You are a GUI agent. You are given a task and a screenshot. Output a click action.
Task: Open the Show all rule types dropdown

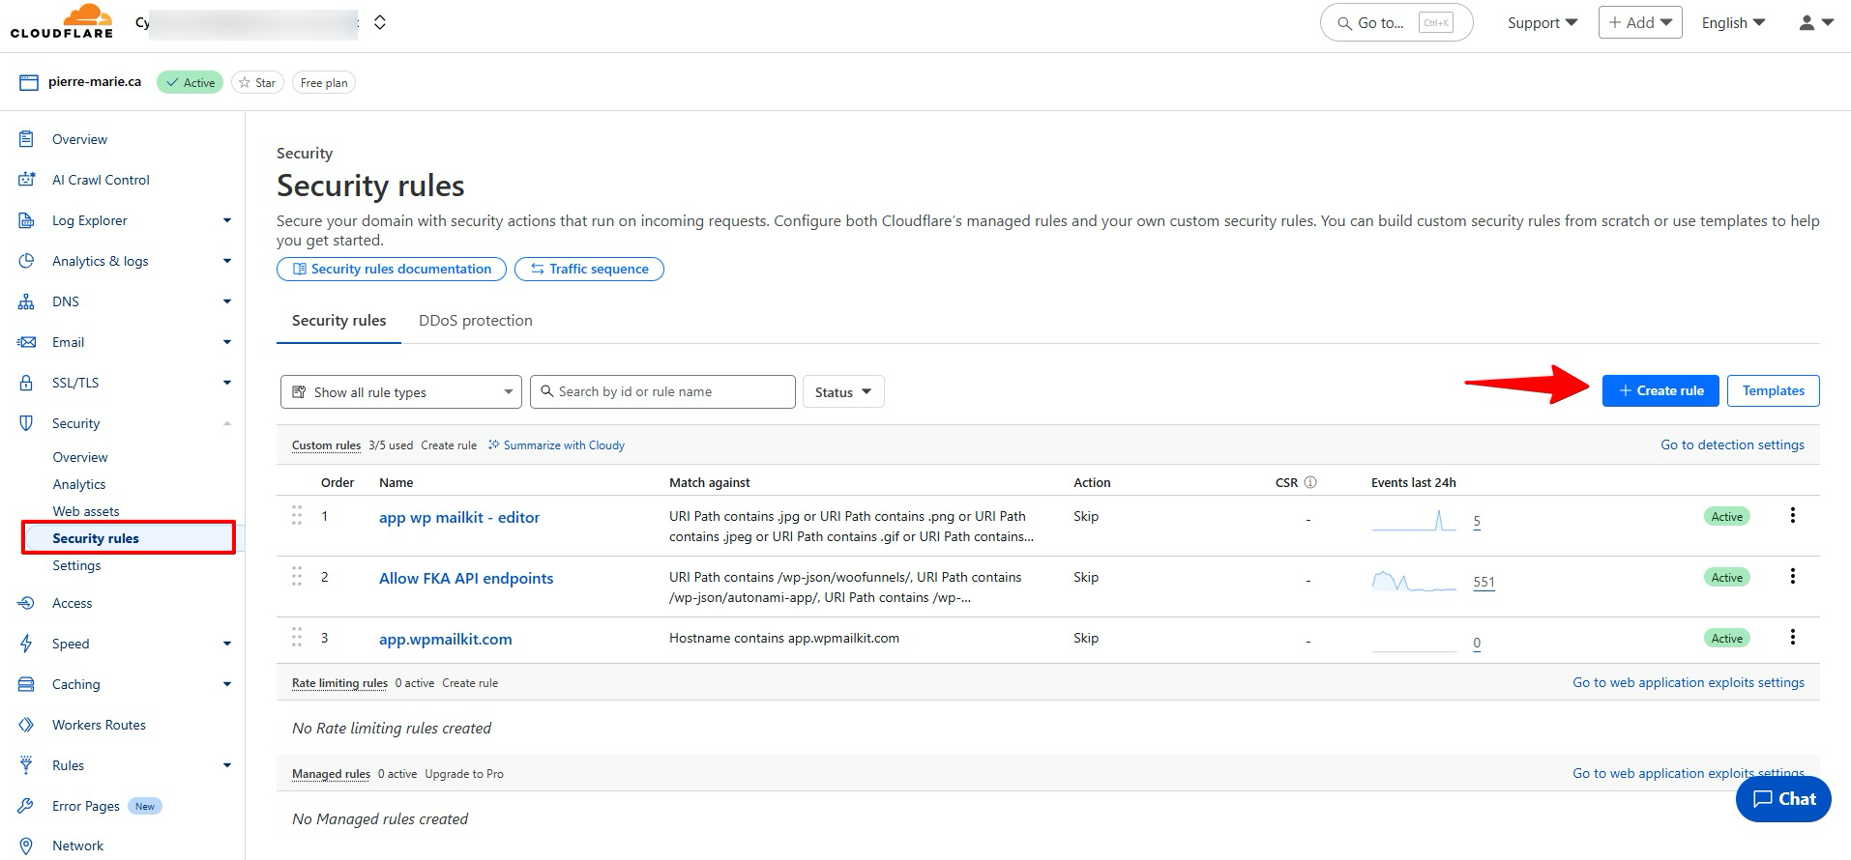tap(401, 392)
